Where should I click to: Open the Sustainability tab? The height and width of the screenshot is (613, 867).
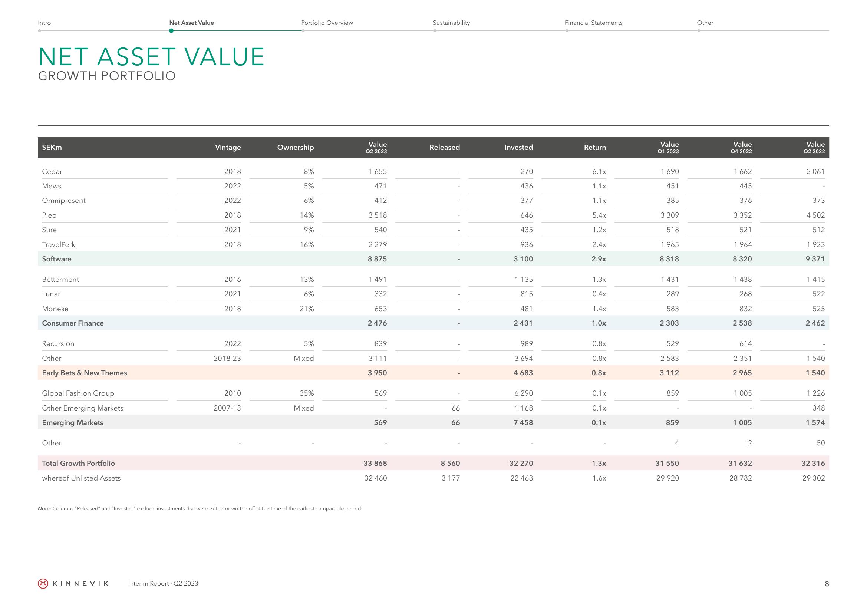pos(451,23)
